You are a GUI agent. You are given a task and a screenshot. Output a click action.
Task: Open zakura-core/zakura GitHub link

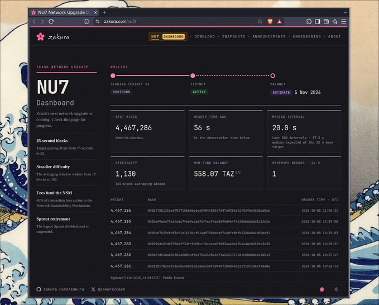pos(60,289)
